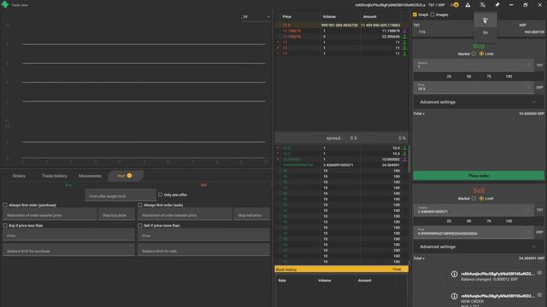Viewport: 547px width, 307px height.
Task: Click the purple marker on the 10.000002 row
Action: [404, 159]
